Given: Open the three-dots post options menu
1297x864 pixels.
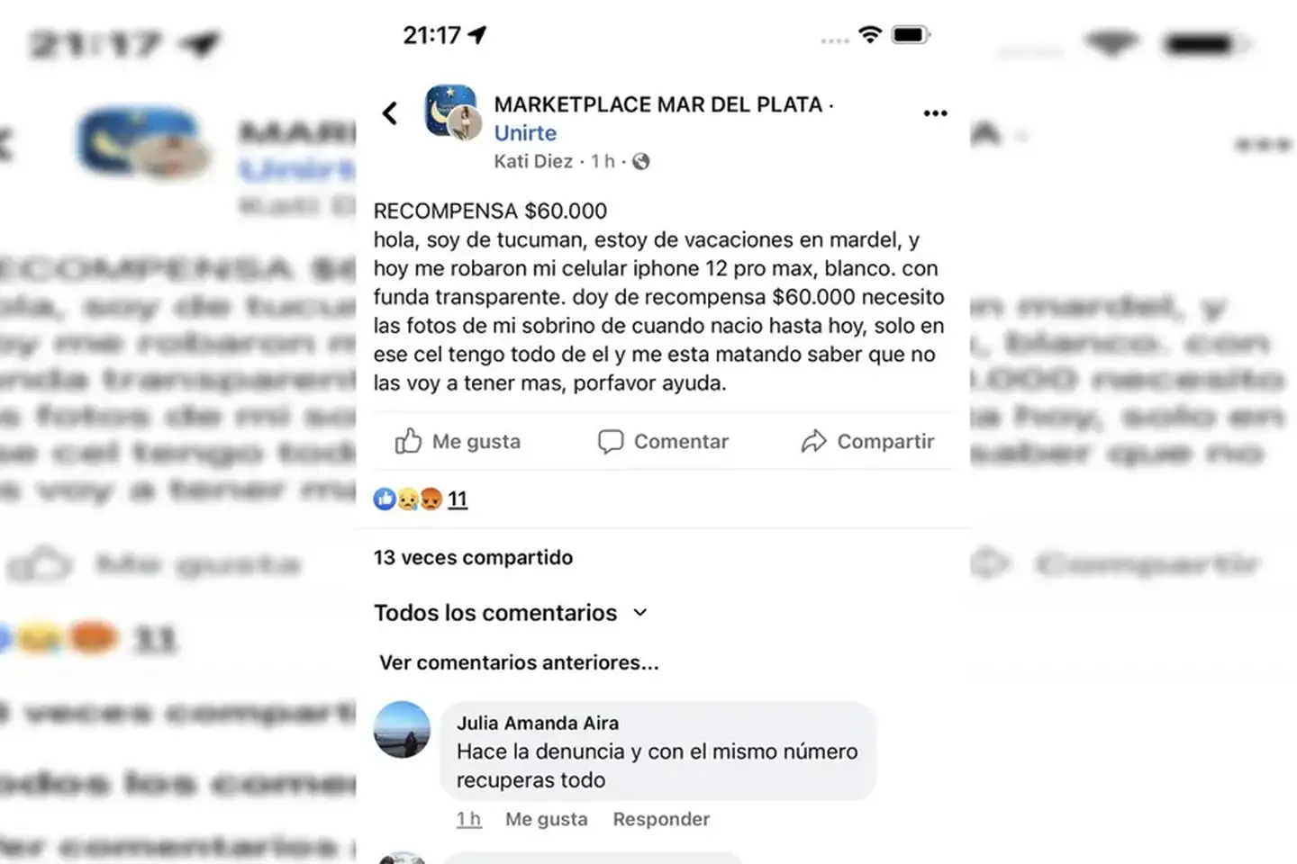Looking at the screenshot, I should pos(935,113).
